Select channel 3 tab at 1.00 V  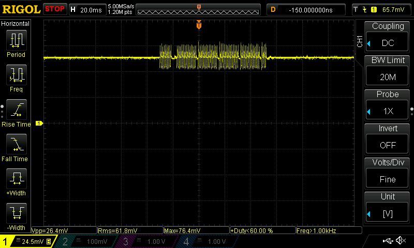(x=146, y=241)
